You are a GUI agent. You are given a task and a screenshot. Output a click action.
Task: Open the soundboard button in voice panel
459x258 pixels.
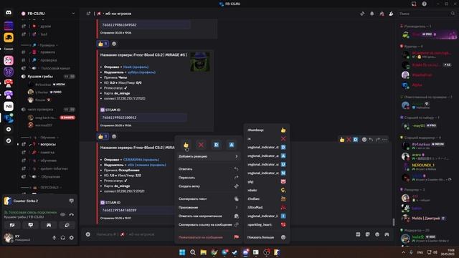coord(67,225)
